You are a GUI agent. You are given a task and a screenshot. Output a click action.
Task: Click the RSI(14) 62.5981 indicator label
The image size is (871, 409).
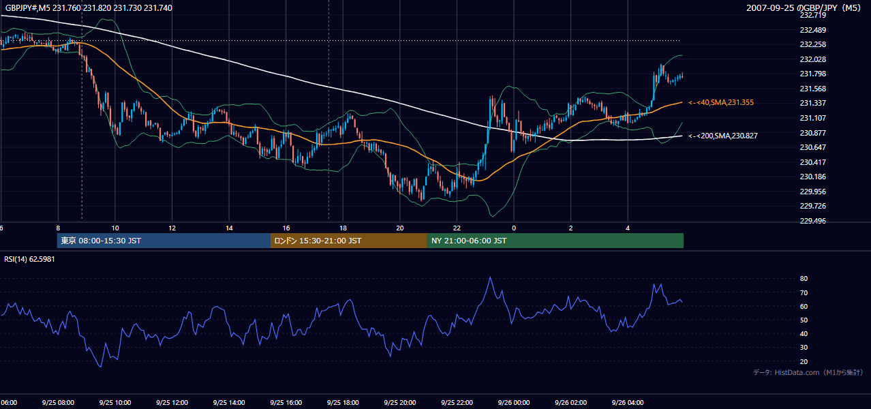tap(30, 259)
